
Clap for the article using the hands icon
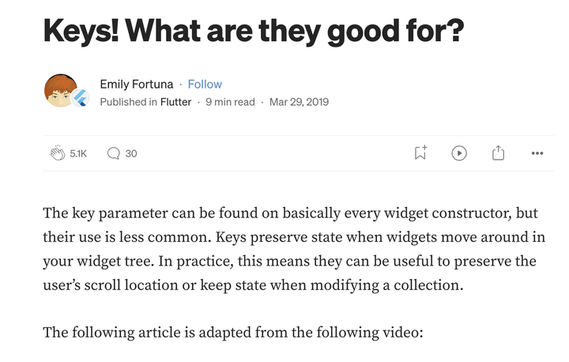pyautogui.click(x=58, y=153)
